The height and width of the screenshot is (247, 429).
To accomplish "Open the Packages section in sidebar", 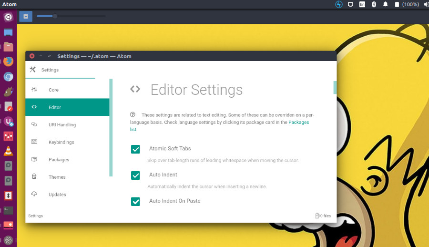I will 67,160.
